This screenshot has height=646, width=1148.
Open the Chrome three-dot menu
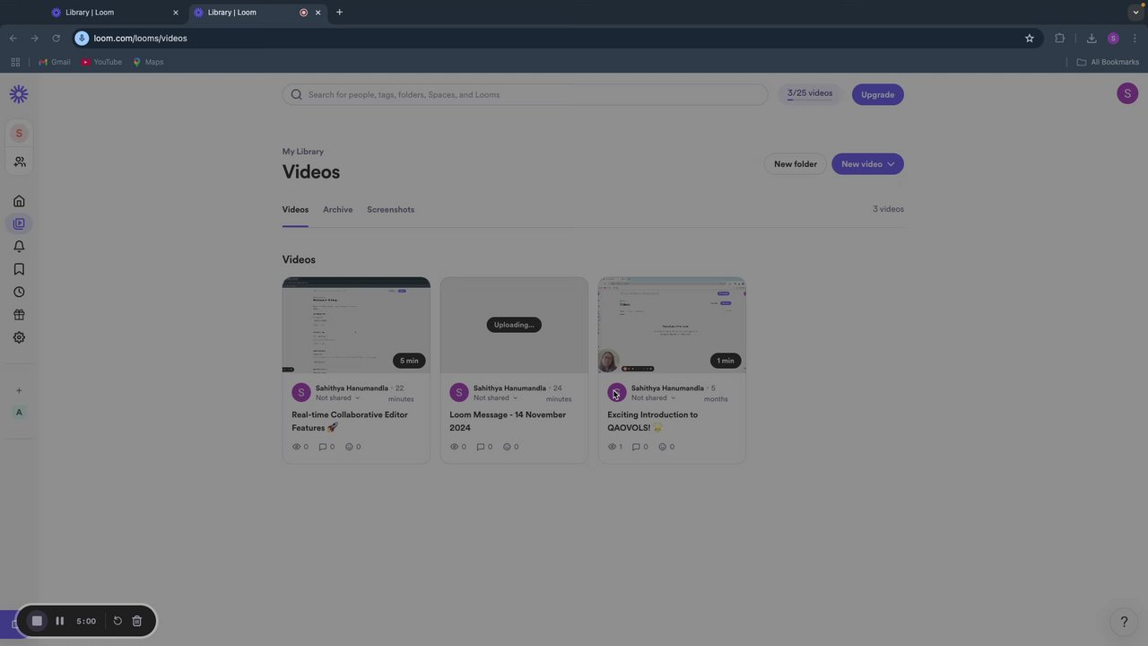pos(1135,38)
